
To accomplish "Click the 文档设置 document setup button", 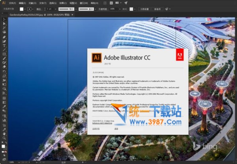I will (145, 9).
